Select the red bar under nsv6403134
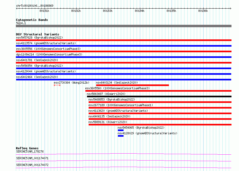This screenshot has height=171, width=239. tap(132, 85)
